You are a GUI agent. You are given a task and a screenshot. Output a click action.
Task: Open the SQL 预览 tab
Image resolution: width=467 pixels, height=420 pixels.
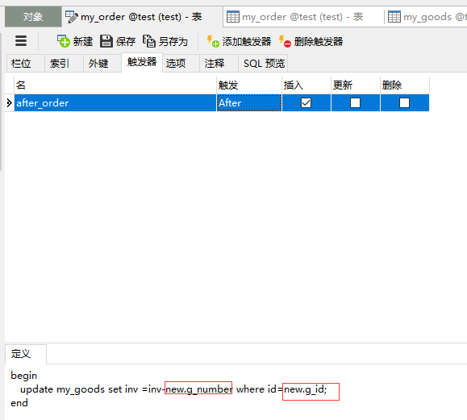[263, 64]
